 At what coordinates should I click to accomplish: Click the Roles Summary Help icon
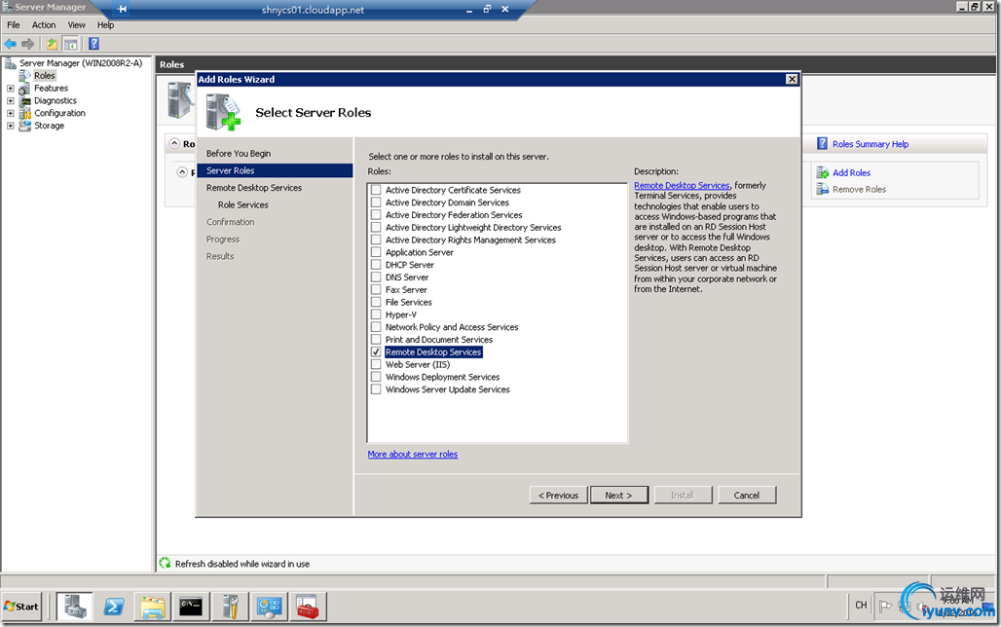[822, 144]
